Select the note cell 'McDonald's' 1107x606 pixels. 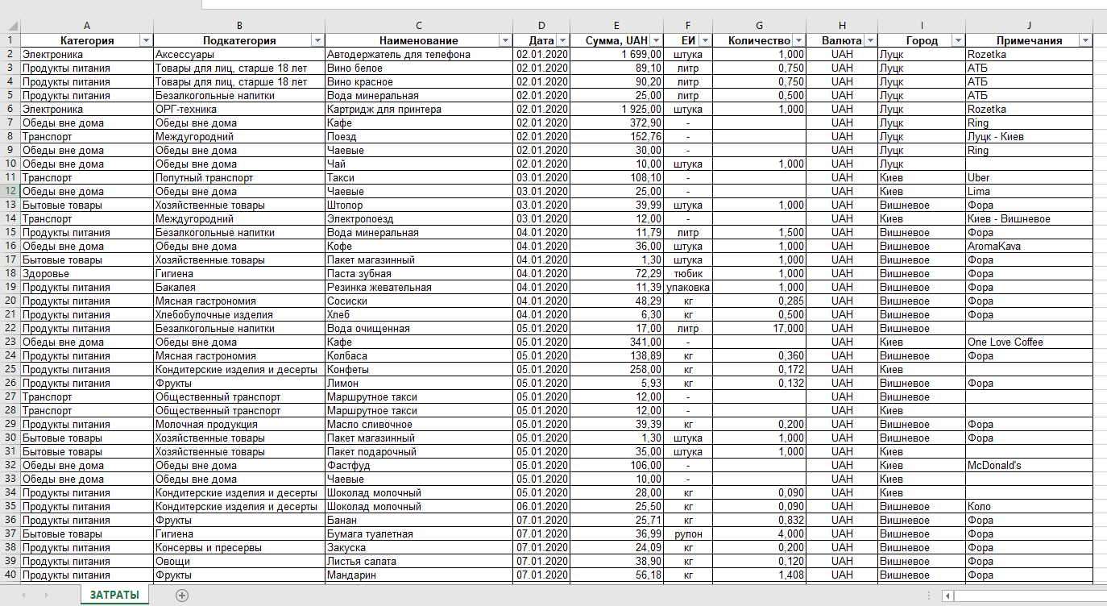pos(1029,465)
